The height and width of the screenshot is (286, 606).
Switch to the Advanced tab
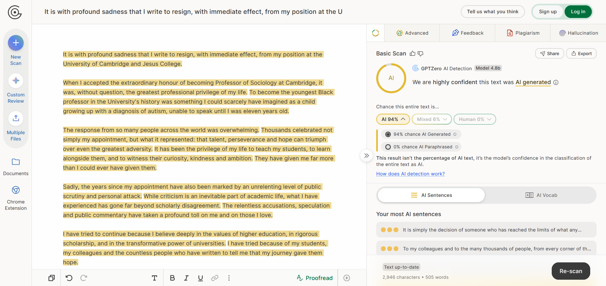pos(412,33)
